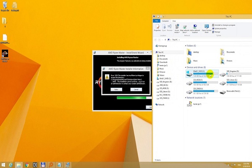Select Videos in navigation pane
Viewport: 252px width, 168px height.
click(x=160, y=75)
